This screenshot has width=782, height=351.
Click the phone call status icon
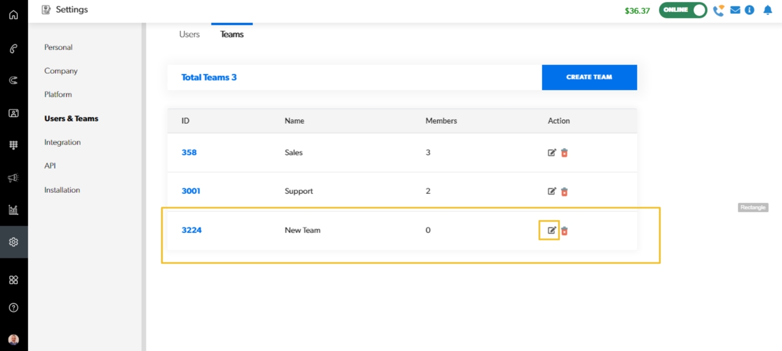[x=718, y=10]
